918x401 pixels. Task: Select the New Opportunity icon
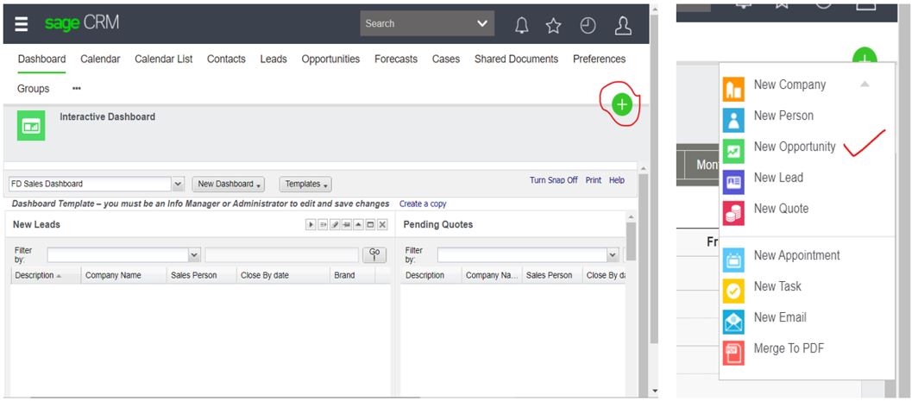pyautogui.click(x=733, y=147)
